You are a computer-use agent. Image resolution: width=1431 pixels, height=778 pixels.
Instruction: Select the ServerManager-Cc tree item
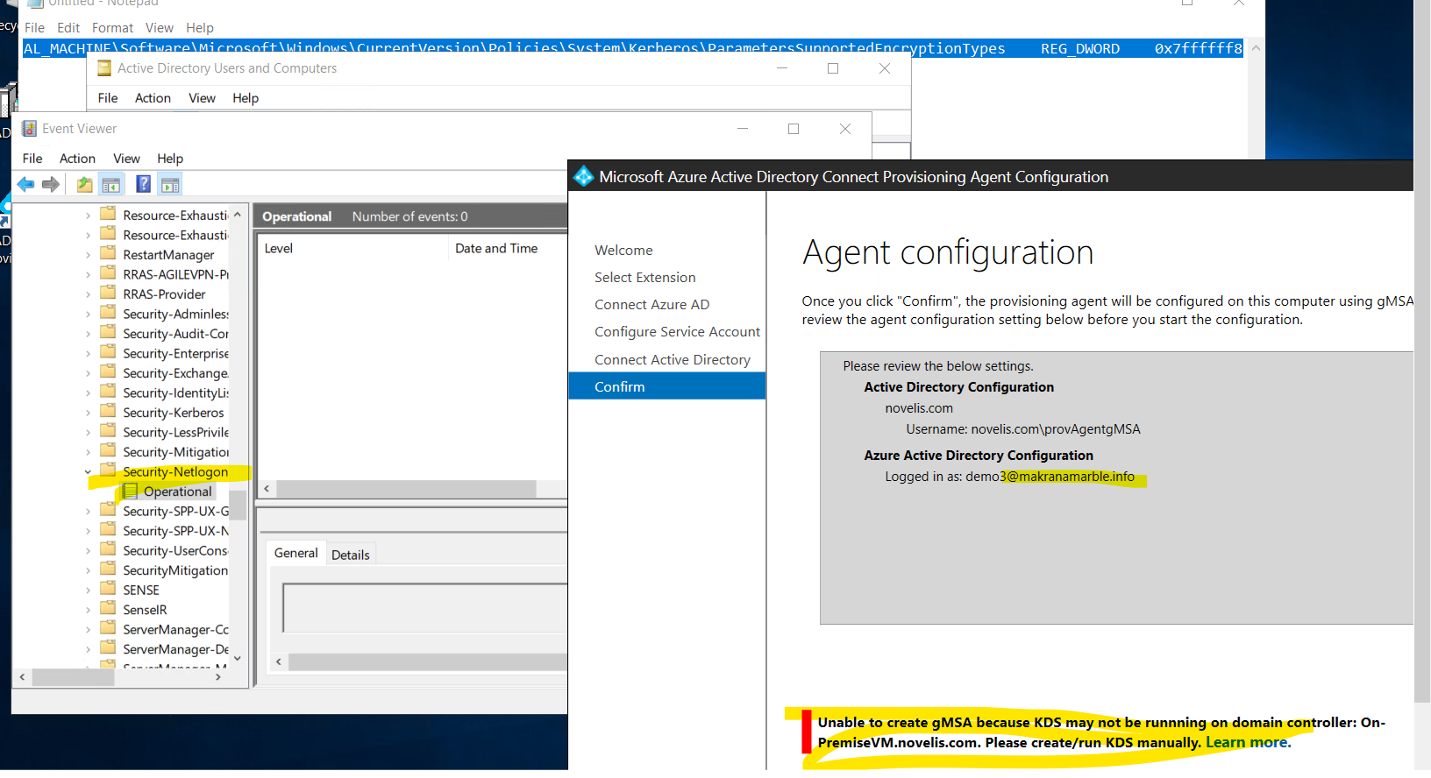175,629
